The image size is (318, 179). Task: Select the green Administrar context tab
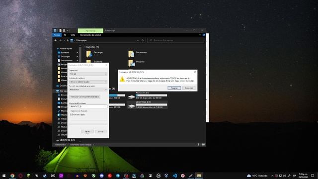pos(90,31)
